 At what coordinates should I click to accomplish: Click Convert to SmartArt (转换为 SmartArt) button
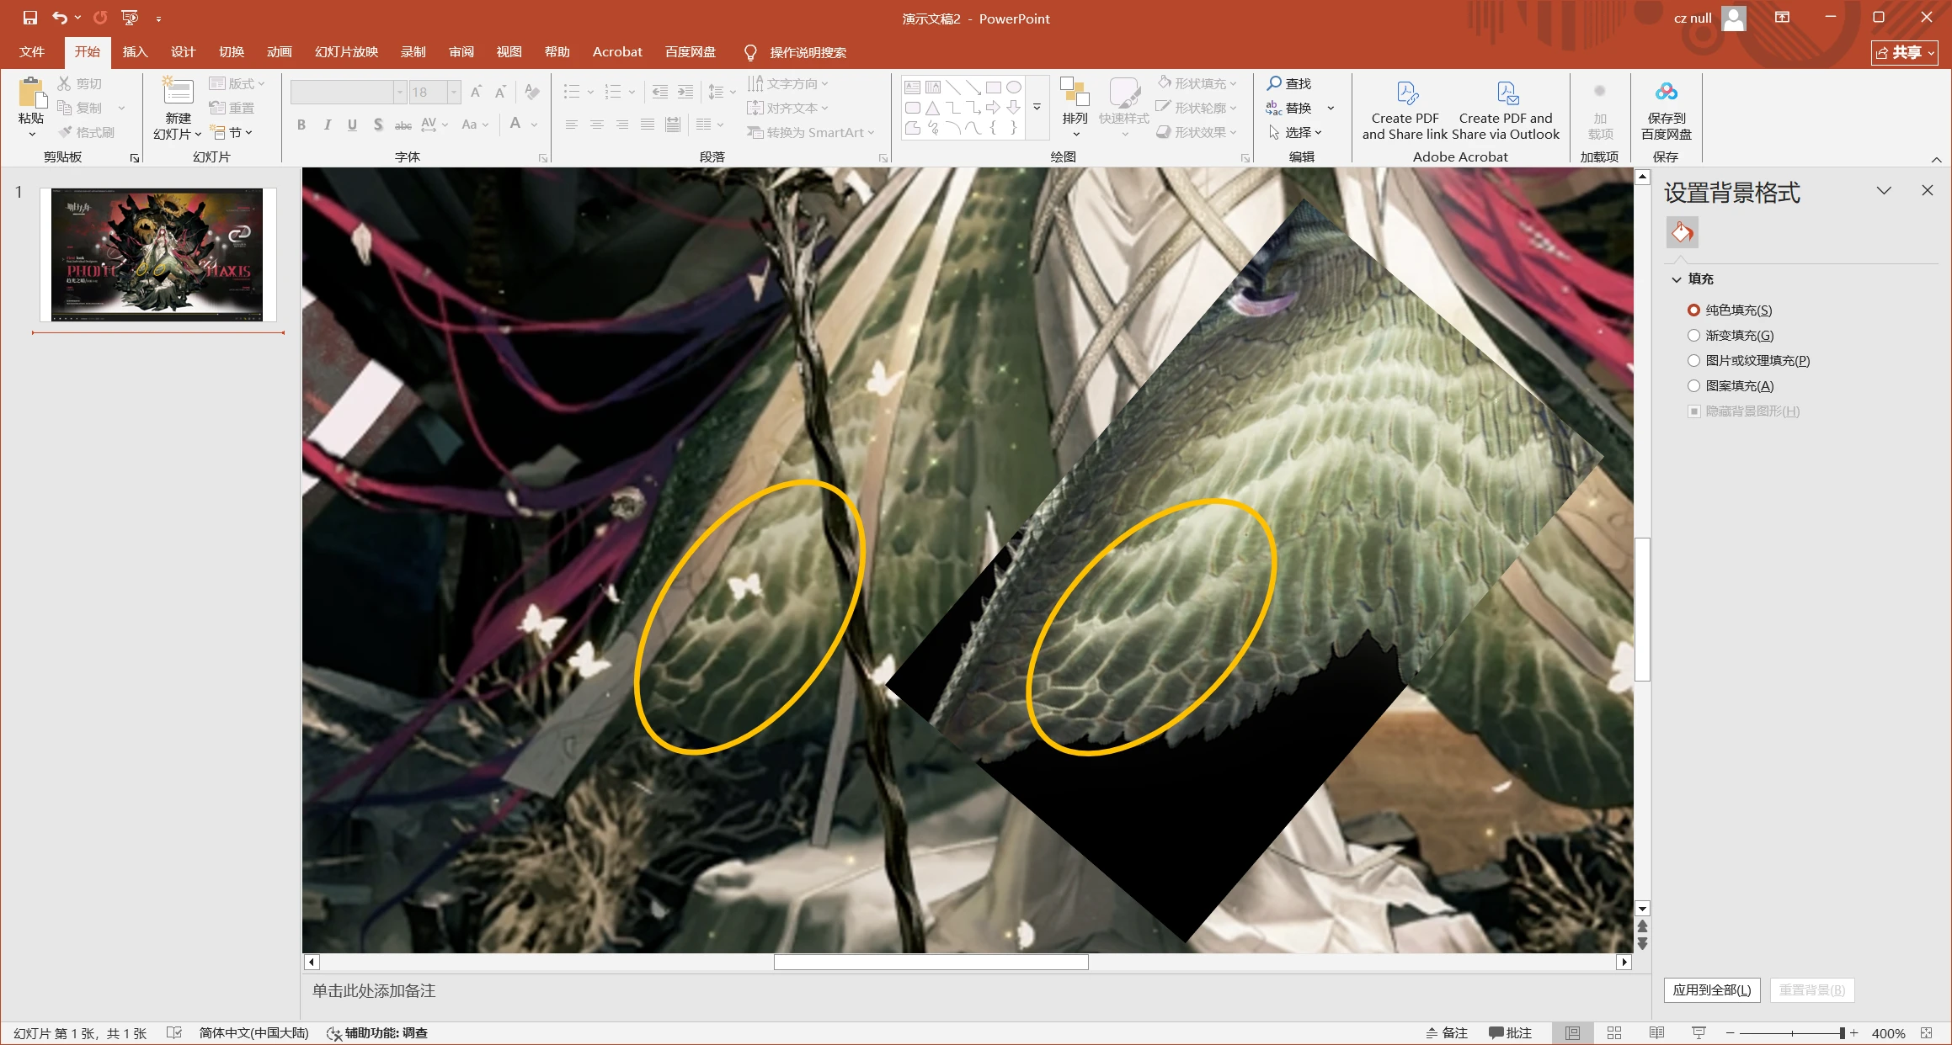click(x=811, y=132)
